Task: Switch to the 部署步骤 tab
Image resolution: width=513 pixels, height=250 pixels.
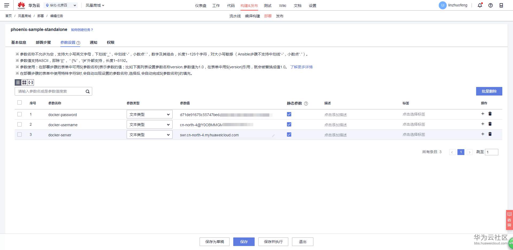Action: coord(43,42)
